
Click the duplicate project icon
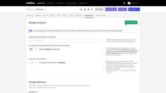click(x=88, y=9)
